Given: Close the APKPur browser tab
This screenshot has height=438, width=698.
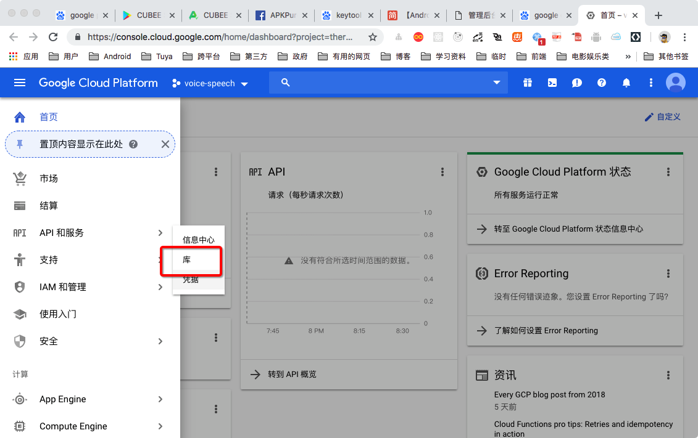Looking at the screenshot, I should [x=305, y=15].
